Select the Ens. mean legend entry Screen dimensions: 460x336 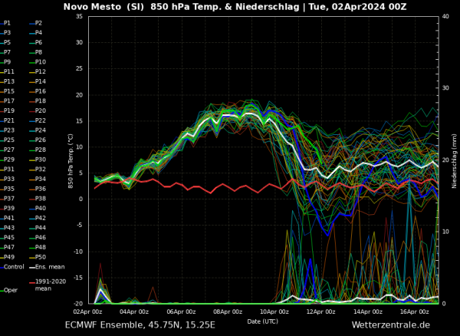(47, 267)
